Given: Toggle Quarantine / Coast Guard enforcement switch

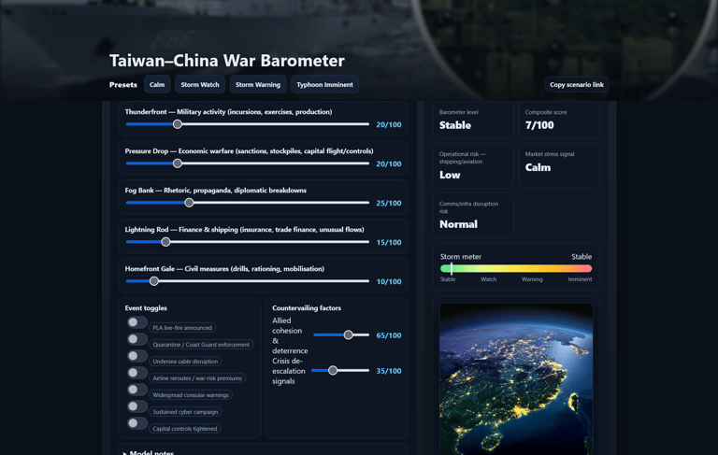Looking at the screenshot, I should [136, 339].
